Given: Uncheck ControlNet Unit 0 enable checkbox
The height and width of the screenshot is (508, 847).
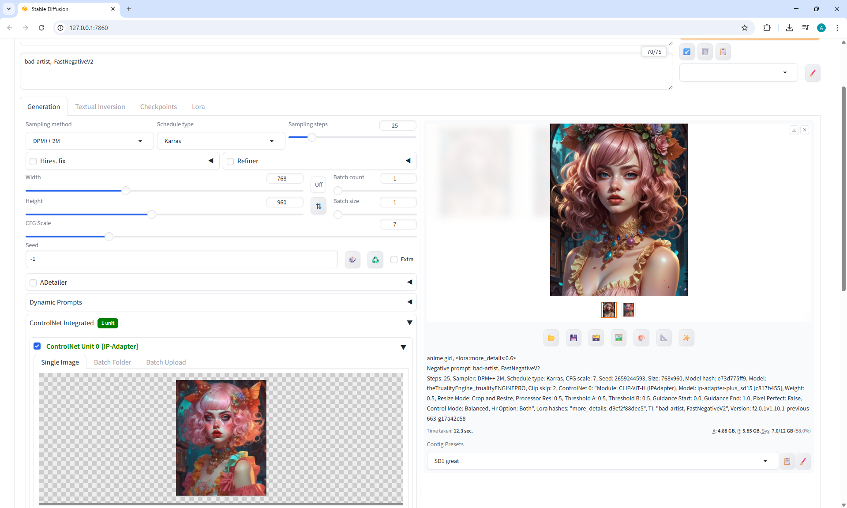Looking at the screenshot, I should 37,346.
